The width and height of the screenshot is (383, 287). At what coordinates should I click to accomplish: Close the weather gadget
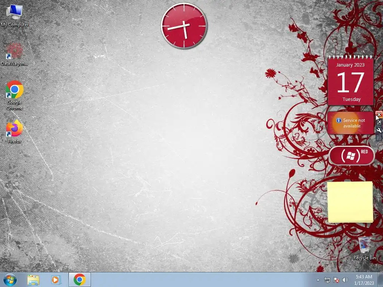(379, 114)
